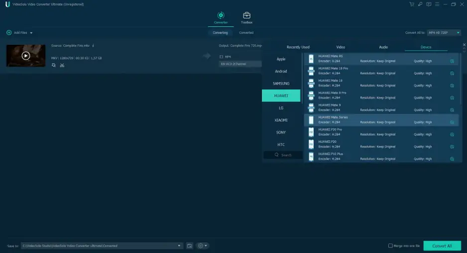
Task: Open custom settings gear for HUAWEI Mate RS
Action: [x=452, y=61]
